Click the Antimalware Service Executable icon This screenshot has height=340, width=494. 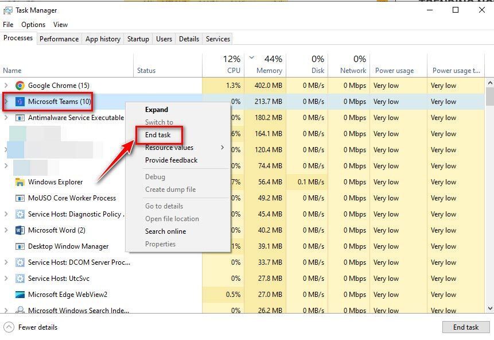pyautogui.click(x=20, y=118)
